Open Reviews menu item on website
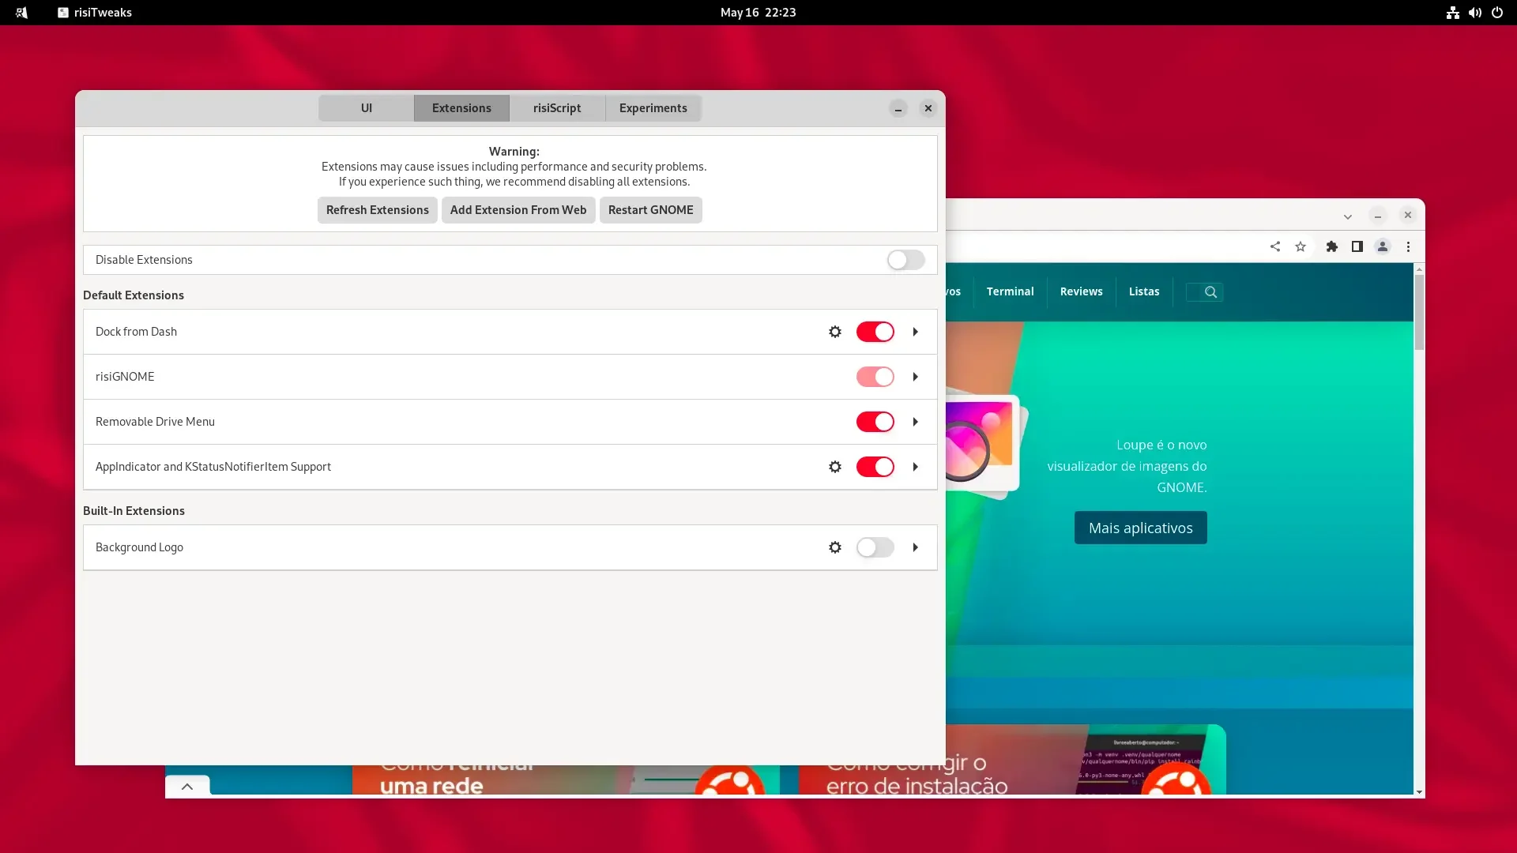 pyautogui.click(x=1081, y=291)
